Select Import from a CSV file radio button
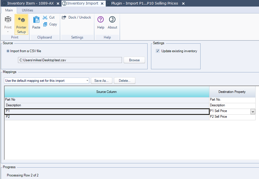The image size is (259, 179). (8, 51)
